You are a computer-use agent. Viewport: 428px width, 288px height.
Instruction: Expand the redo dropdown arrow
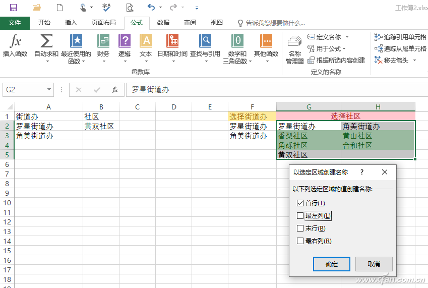point(182,8)
